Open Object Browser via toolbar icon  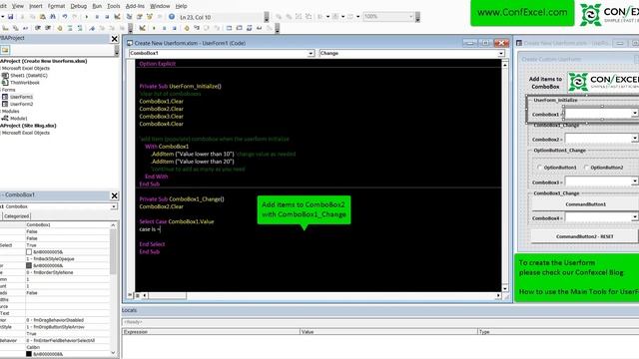click(x=150, y=17)
